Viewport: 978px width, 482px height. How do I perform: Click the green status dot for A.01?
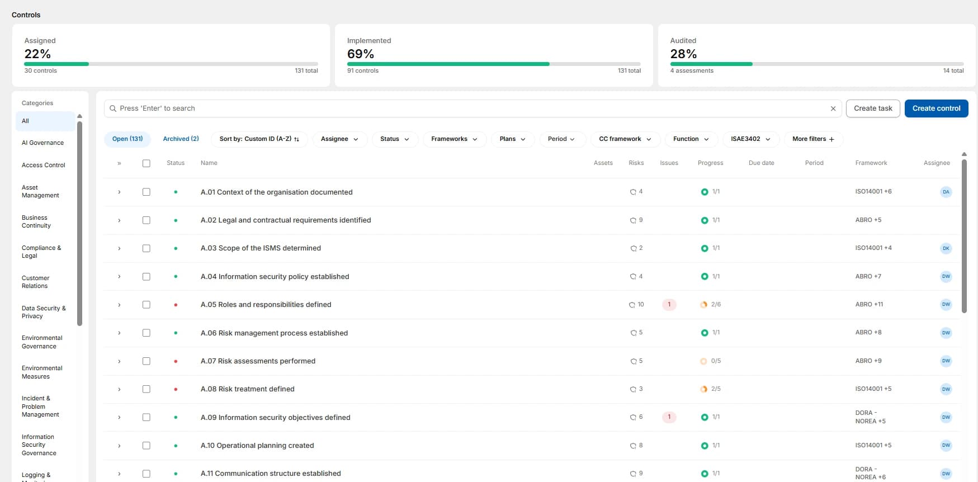[176, 192]
